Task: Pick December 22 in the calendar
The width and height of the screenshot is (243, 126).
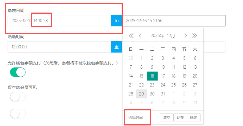Action: pyautogui.click(x=141, y=85)
